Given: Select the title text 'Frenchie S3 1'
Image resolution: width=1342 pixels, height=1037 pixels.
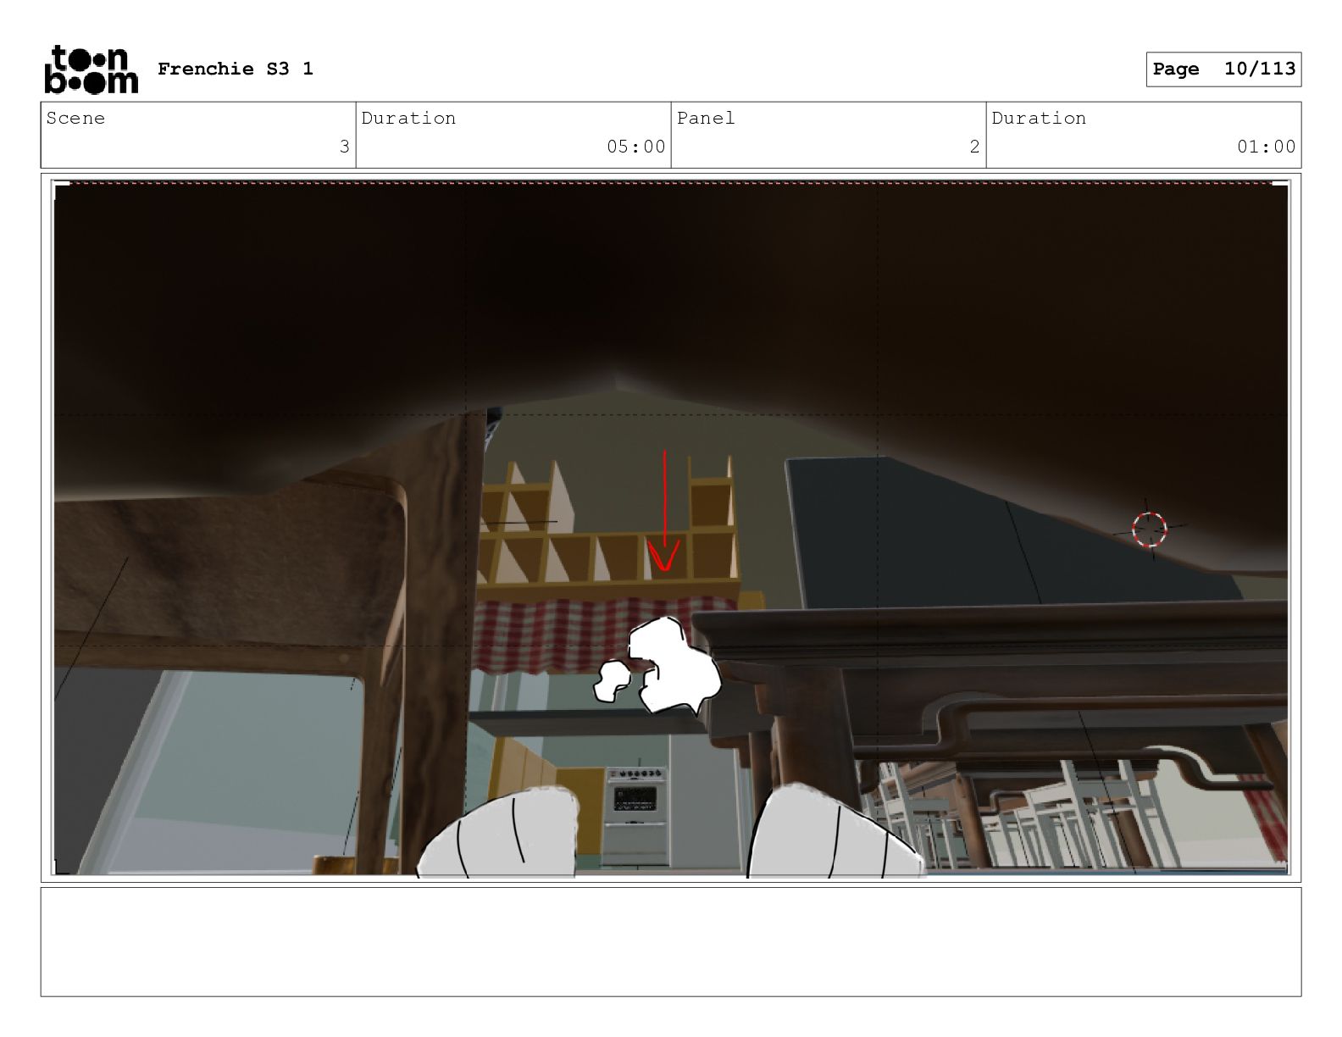Looking at the screenshot, I should 236,69.
